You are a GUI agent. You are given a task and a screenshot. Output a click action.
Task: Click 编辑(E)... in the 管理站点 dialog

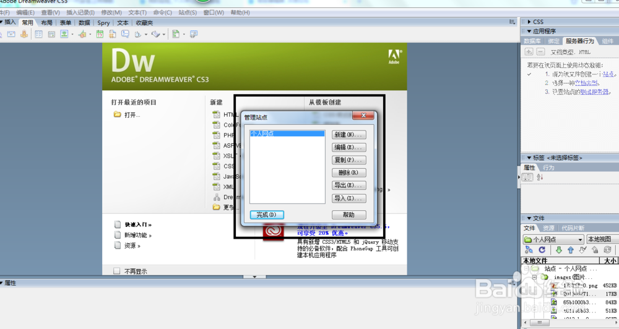[348, 148]
